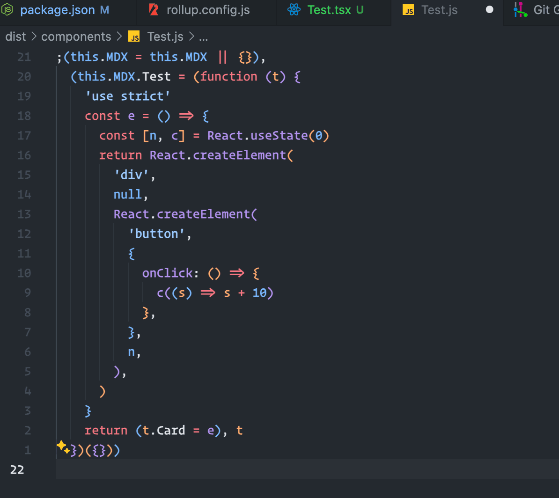Open the 'dist' breadcrumb folder dropdown
Image resolution: width=559 pixels, height=498 pixels.
(15, 37)
